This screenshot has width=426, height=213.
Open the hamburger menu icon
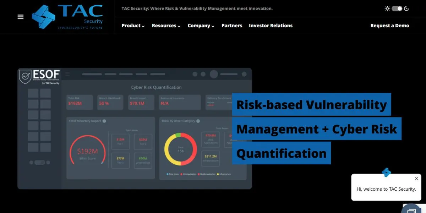pos(21,17)
